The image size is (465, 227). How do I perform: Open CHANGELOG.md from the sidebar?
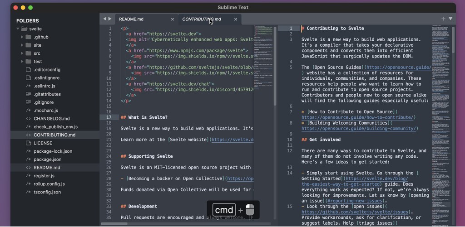(x=52, y=119)
